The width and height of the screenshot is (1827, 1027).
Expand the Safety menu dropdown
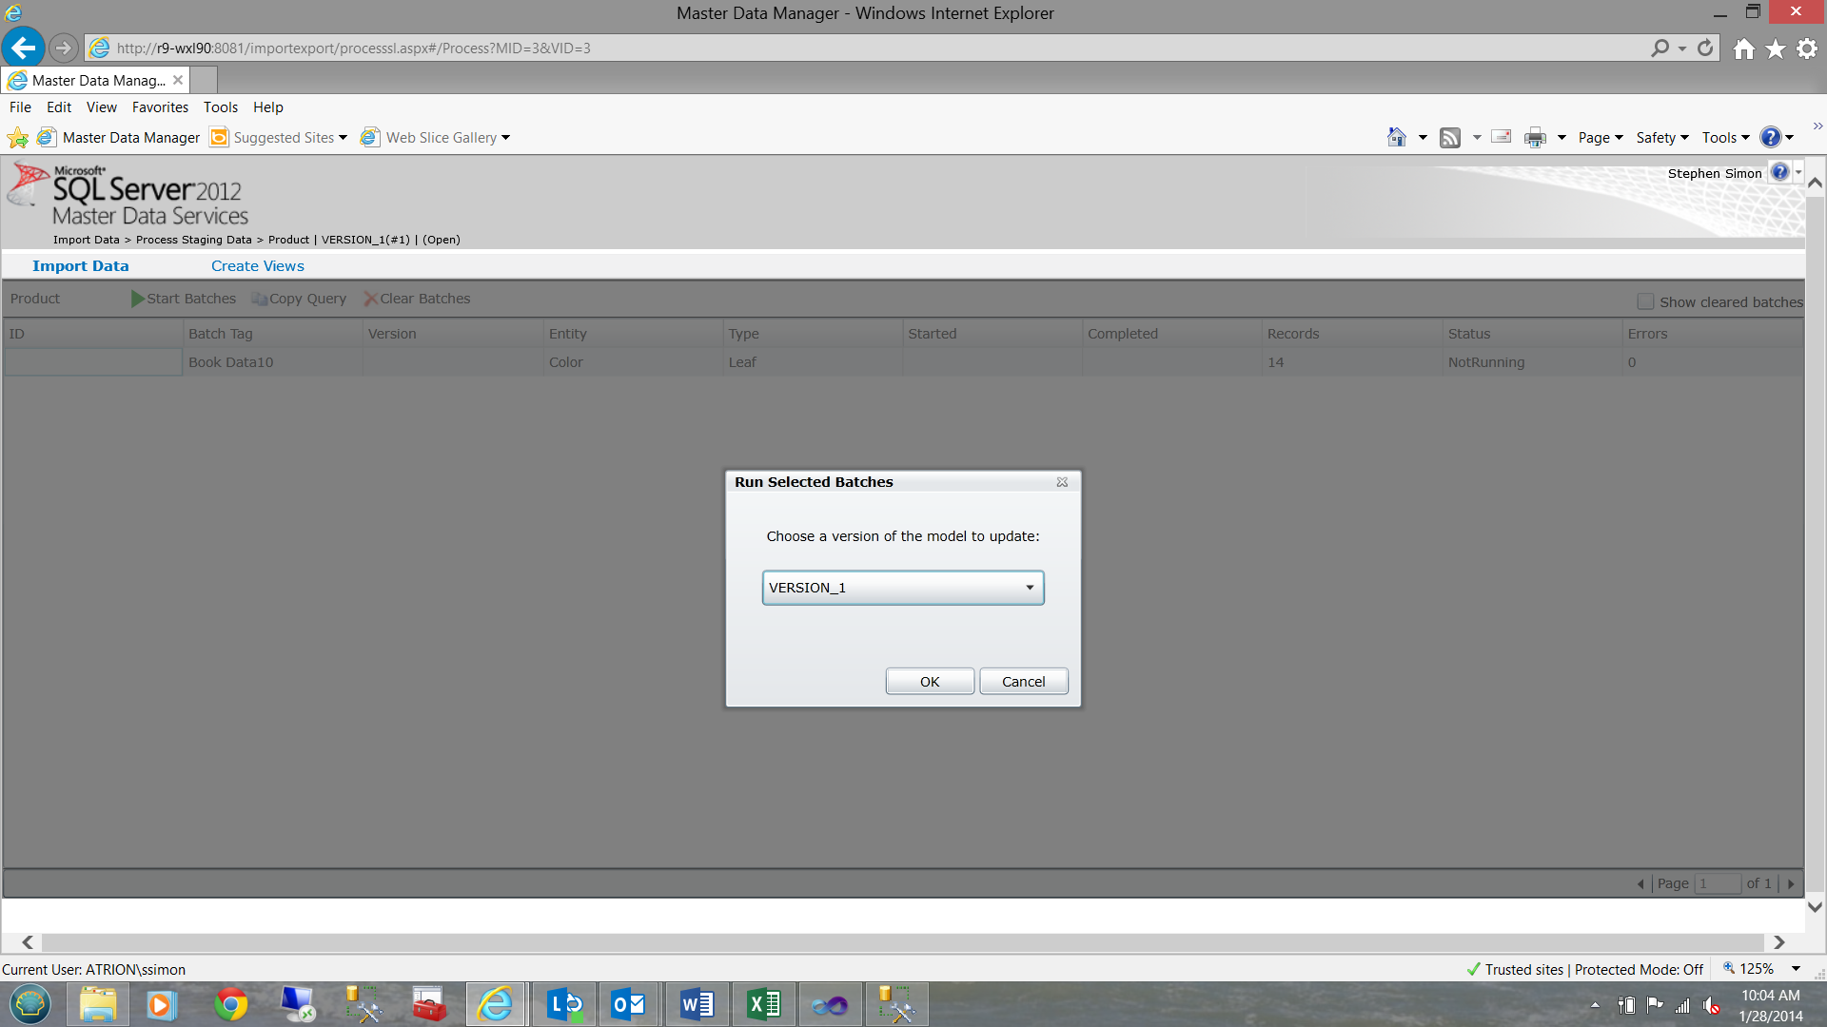point(1661,138)
